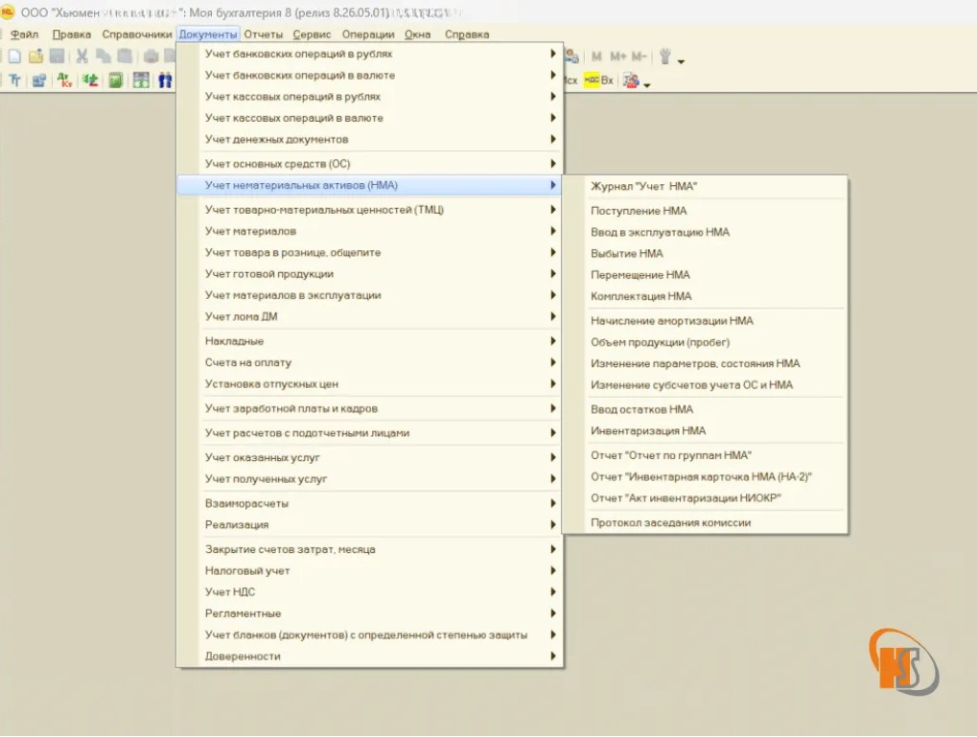Click the M- memory subtract button
The width and height of the screenshot is (977, 737).
(x=639, y=57)
